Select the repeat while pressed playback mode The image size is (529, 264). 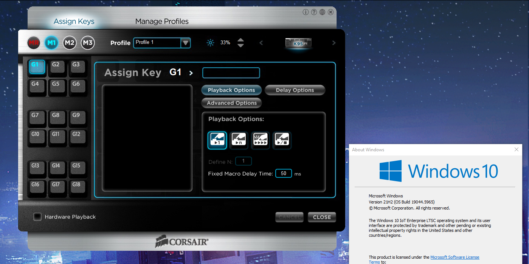(260, 140)
